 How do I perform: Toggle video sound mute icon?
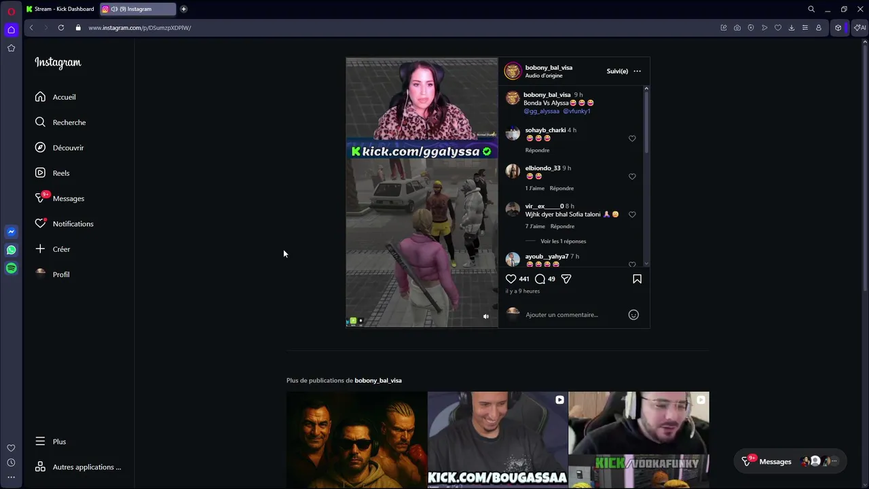click(x=485, y=316)
